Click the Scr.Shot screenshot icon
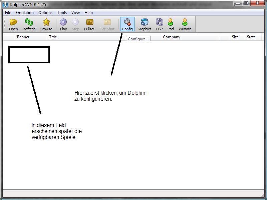The height and width of the screenshot is (200, 267). [x=107, y=24]
